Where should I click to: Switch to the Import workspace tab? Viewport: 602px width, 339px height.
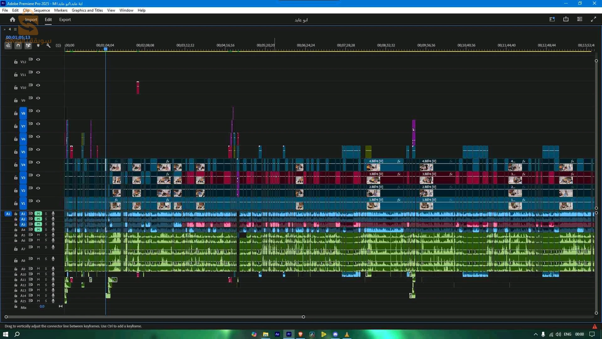point(31,19)
